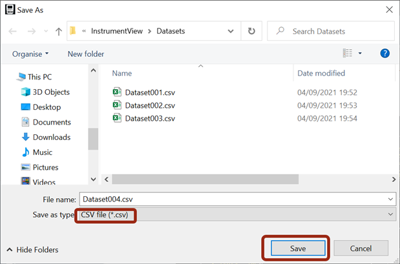Open the Organise dropdown menu

(x=30, y=54)
